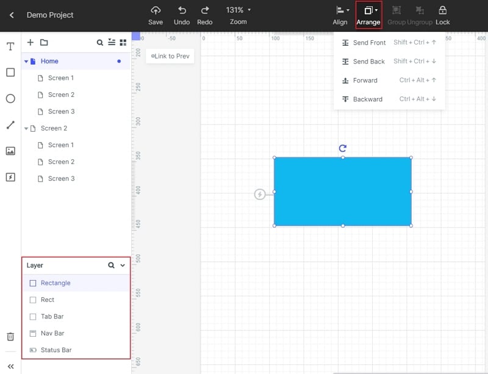Click the lightning interaction handle beside rectangle
The image size is (488, 374).
point(260,194)
